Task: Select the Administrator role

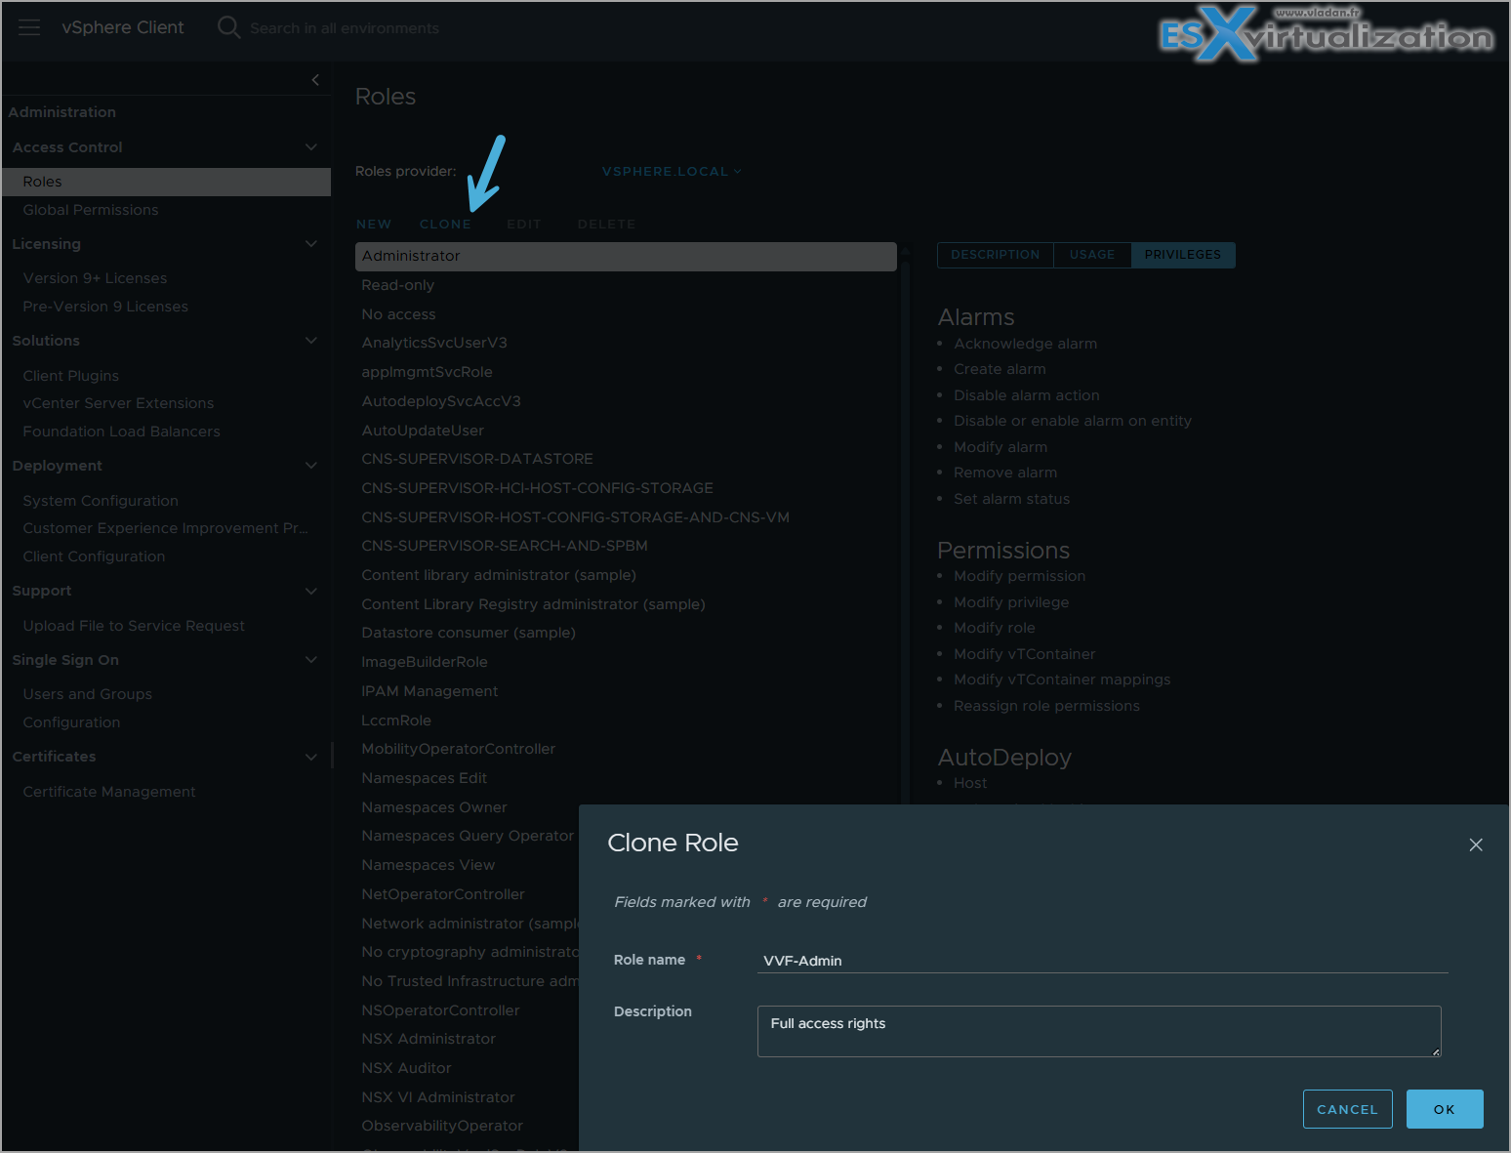Action: [x=626, y=256]
